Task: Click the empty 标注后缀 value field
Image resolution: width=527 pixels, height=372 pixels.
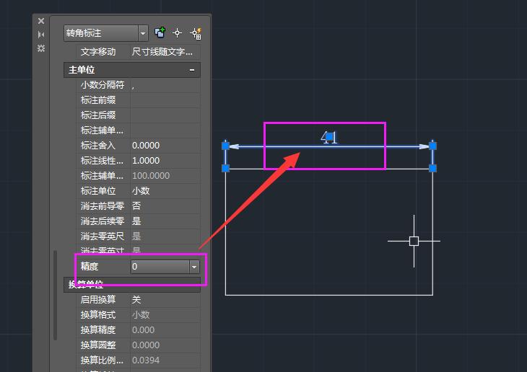Action: (x=165, y=115)
